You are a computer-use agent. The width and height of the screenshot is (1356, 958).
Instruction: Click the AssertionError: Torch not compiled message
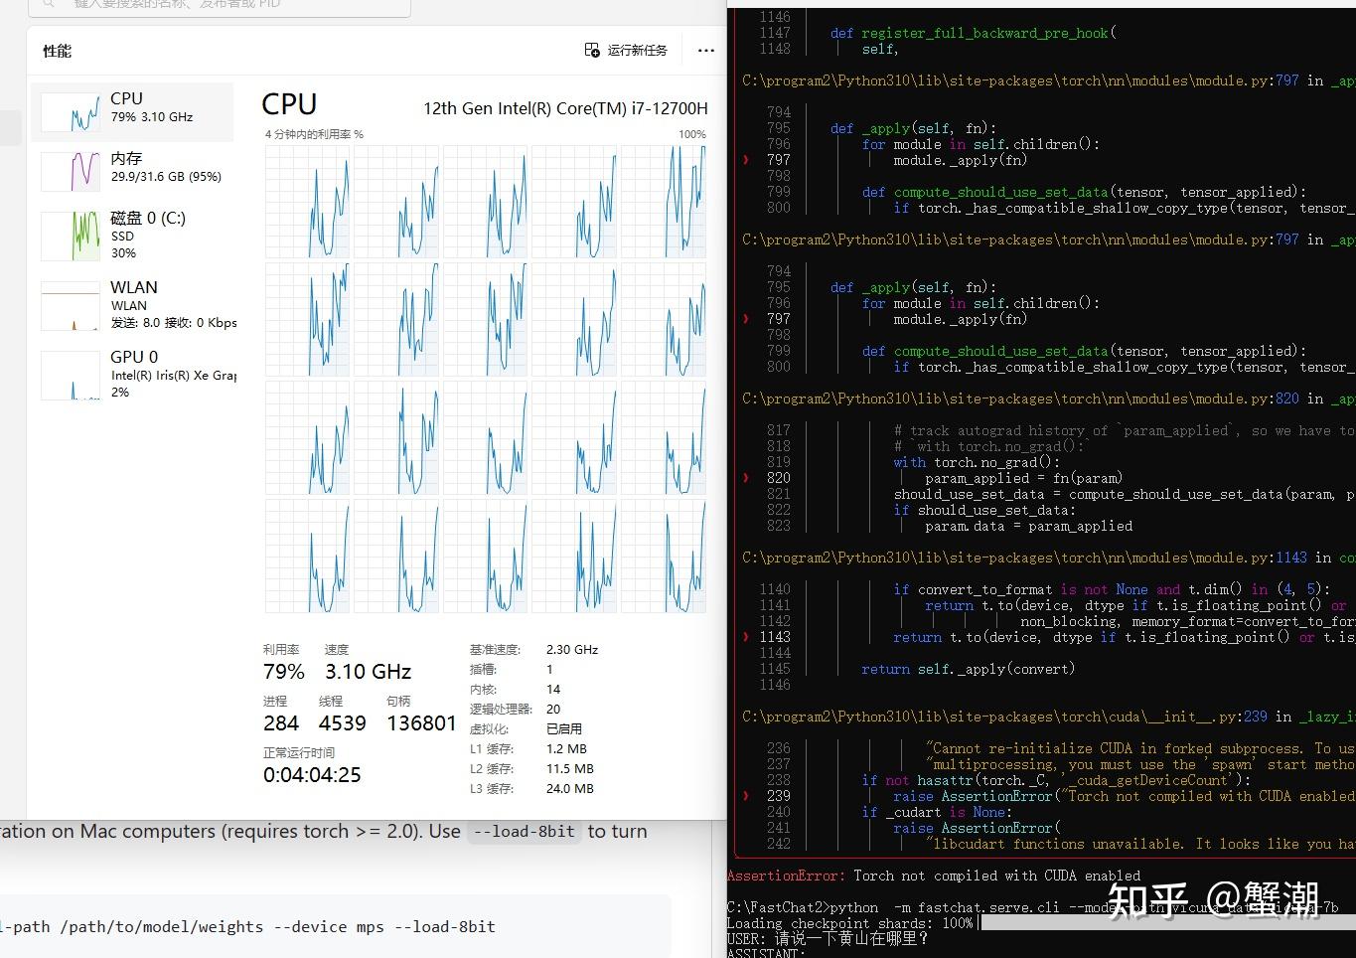[x=934, y=876]
